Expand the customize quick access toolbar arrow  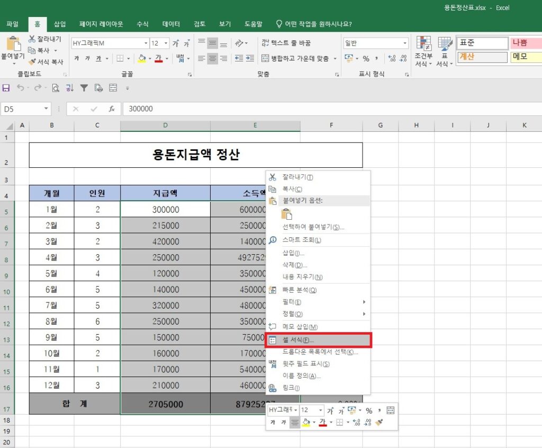click(127, 88)
